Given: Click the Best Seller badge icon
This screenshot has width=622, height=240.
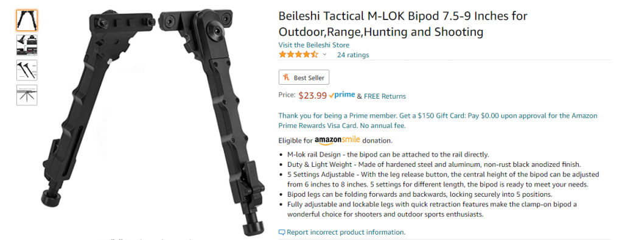Looking at the screenshot, I should [286, 77].
